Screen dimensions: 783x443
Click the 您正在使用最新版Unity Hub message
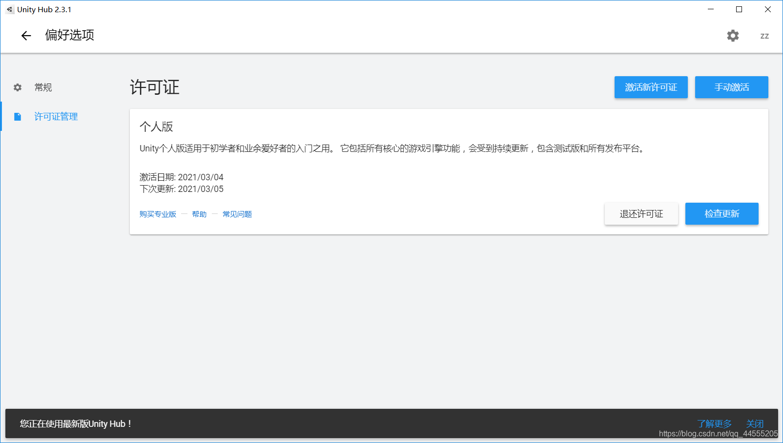pos(76,423)
